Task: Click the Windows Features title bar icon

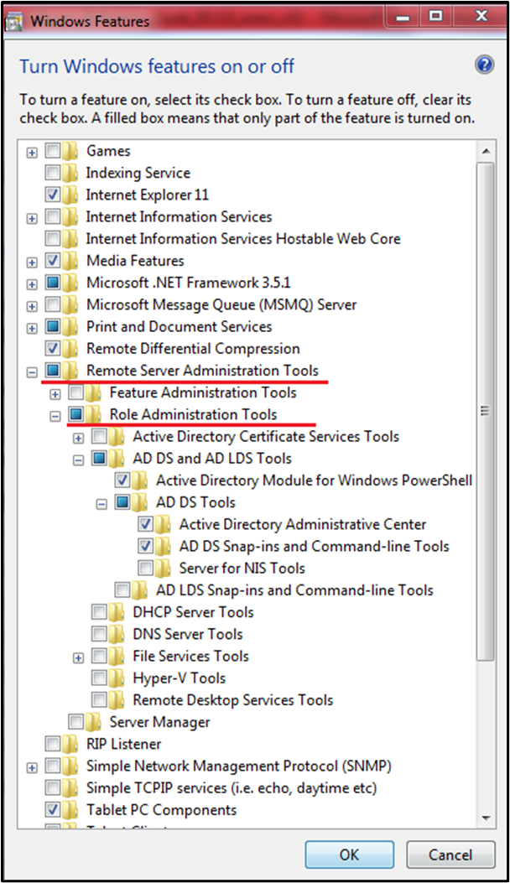Action: (16, 21)
